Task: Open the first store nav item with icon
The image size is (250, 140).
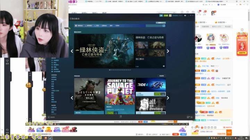Action: (79, 26)
